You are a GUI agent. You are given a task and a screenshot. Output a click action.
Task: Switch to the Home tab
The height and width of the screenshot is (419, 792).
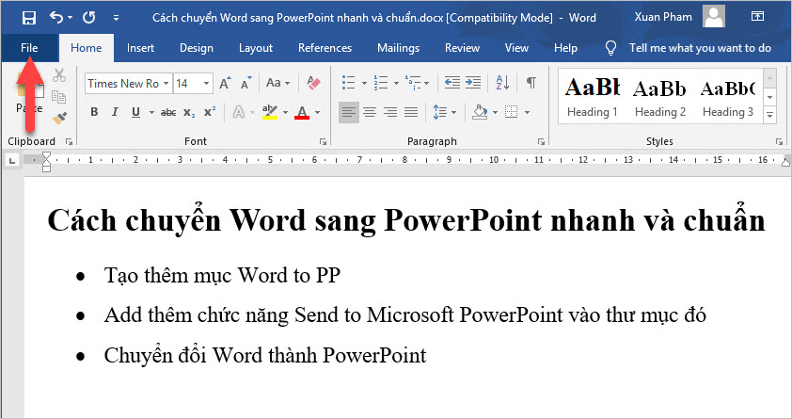pyautogui.click(x=86, y=47)
